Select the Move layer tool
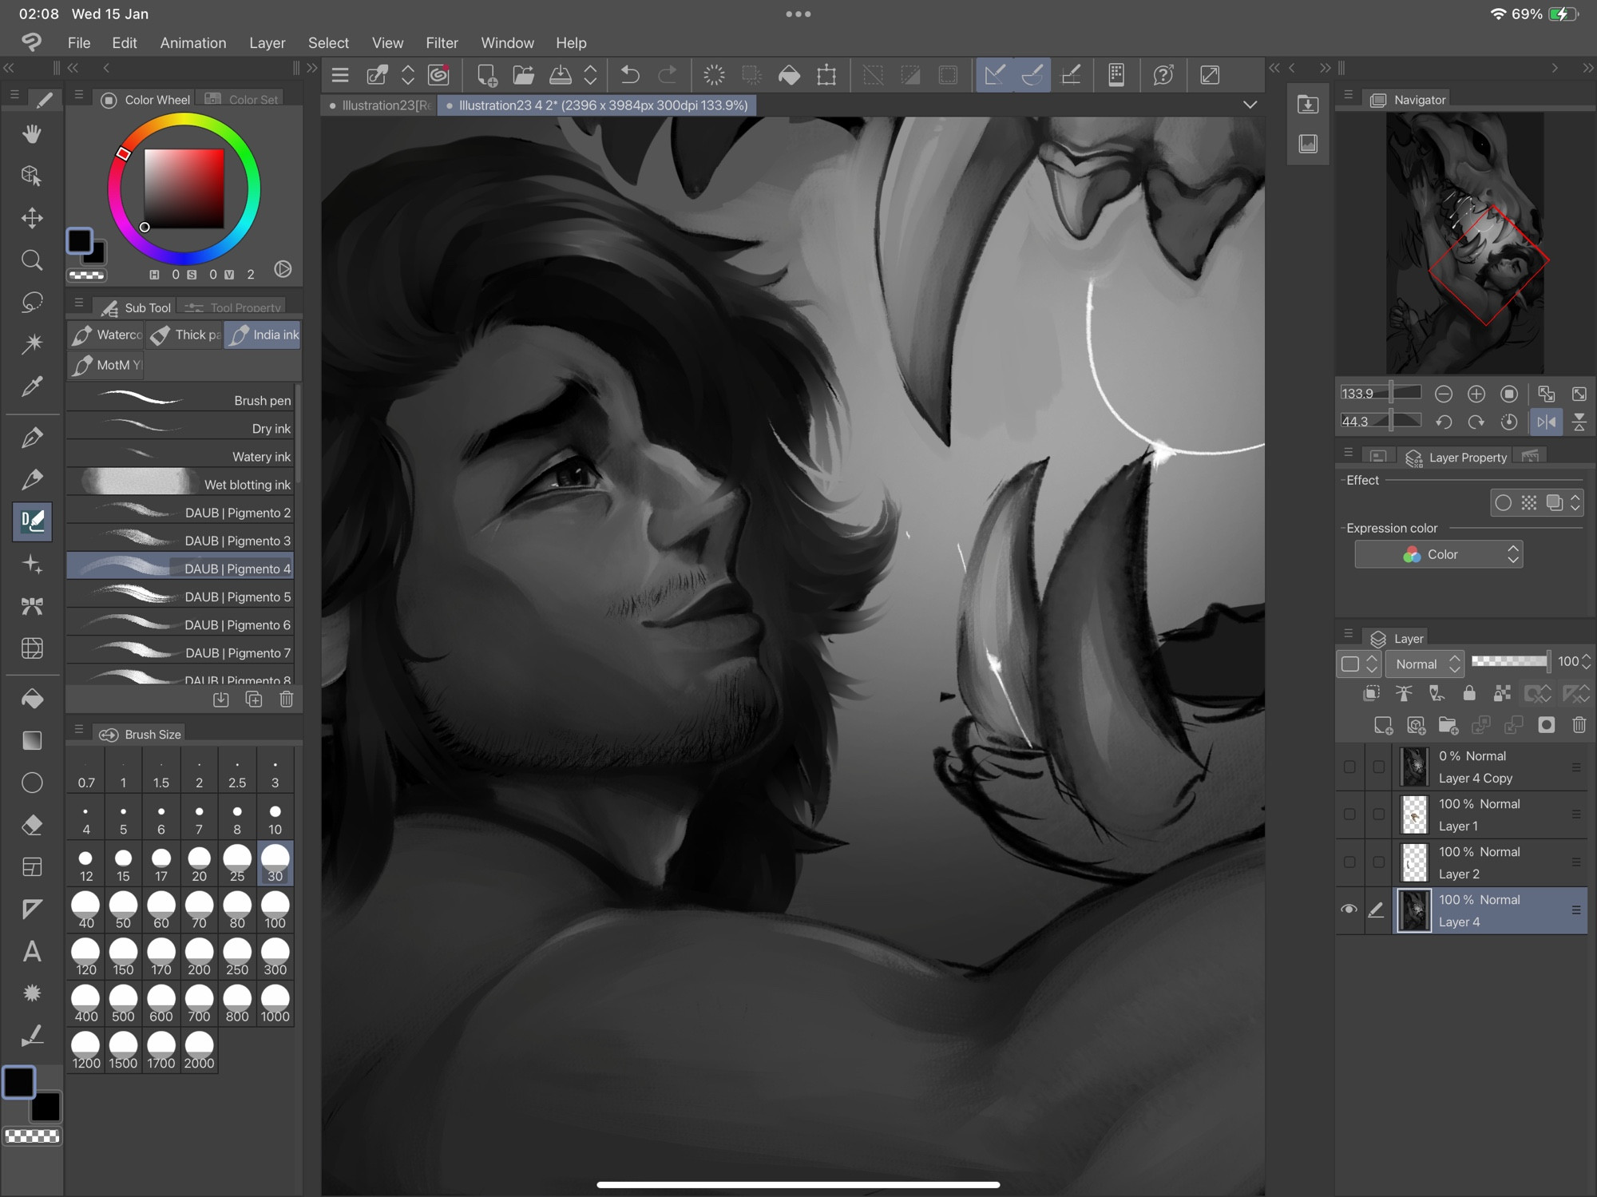 (32, 217)
